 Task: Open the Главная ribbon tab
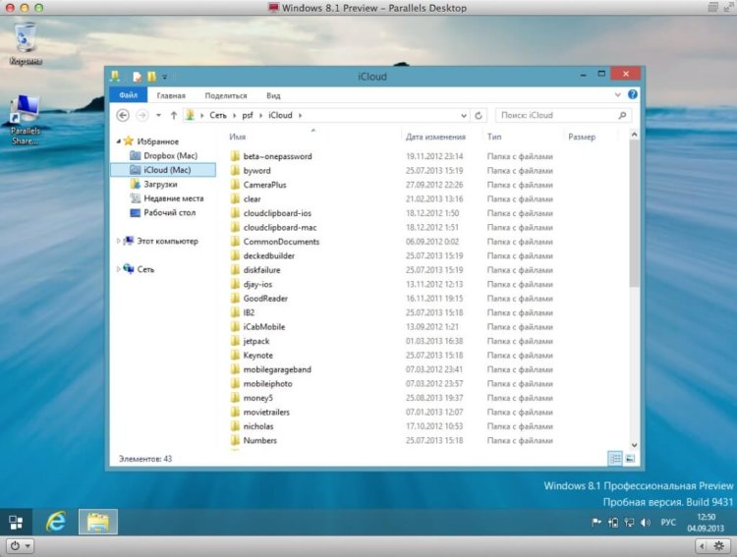(171, 95)
